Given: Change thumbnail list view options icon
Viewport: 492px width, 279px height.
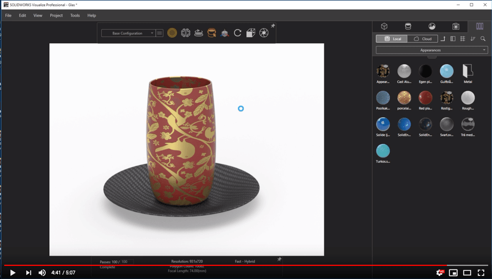Looking at the screenshot, I should coord(463,39).
